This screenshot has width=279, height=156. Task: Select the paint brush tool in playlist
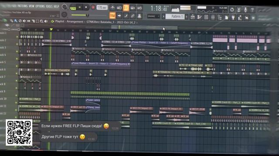tap(16, 21)
